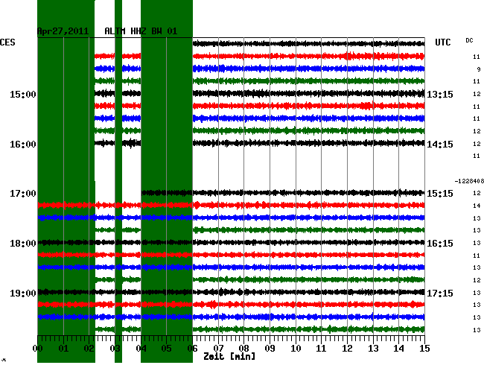Screen dimensions: 484x368
Task: Select the 15:00 local time label
Action: [x=23, y=95]
